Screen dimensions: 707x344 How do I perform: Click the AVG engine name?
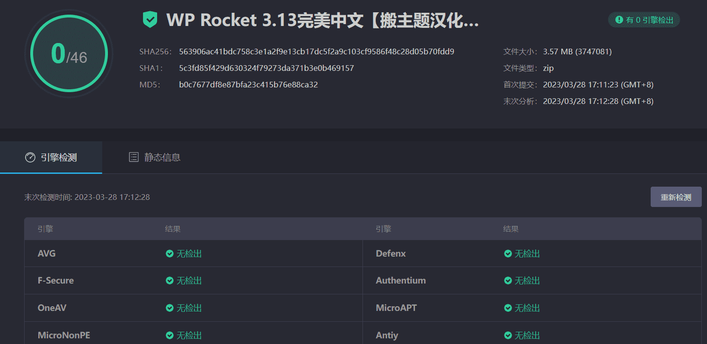47,254
